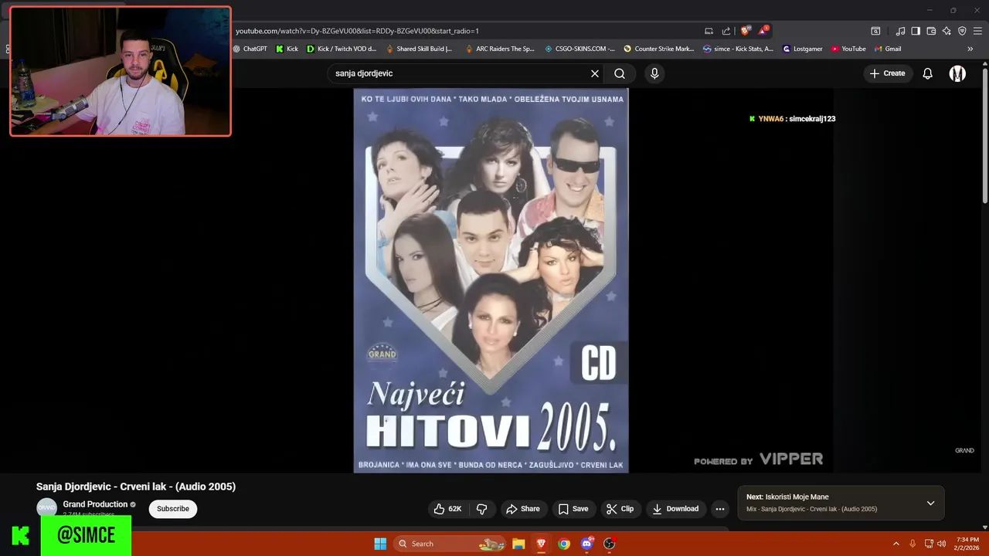This screenshot has height=556, width=989.
Task: Click the browser toolbar search tabs icon
Action: pyautogui.click(x=875, y=31)
